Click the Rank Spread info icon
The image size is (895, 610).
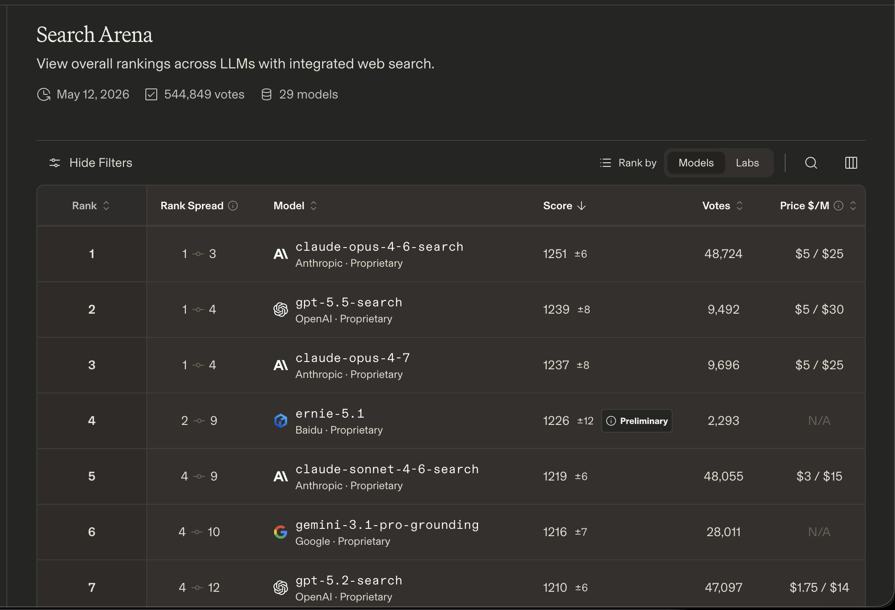[x=233, y=206]
